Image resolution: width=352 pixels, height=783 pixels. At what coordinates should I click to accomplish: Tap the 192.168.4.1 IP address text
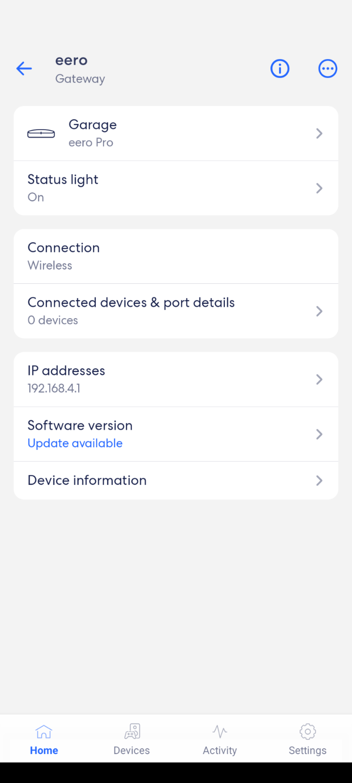point(54,389)
